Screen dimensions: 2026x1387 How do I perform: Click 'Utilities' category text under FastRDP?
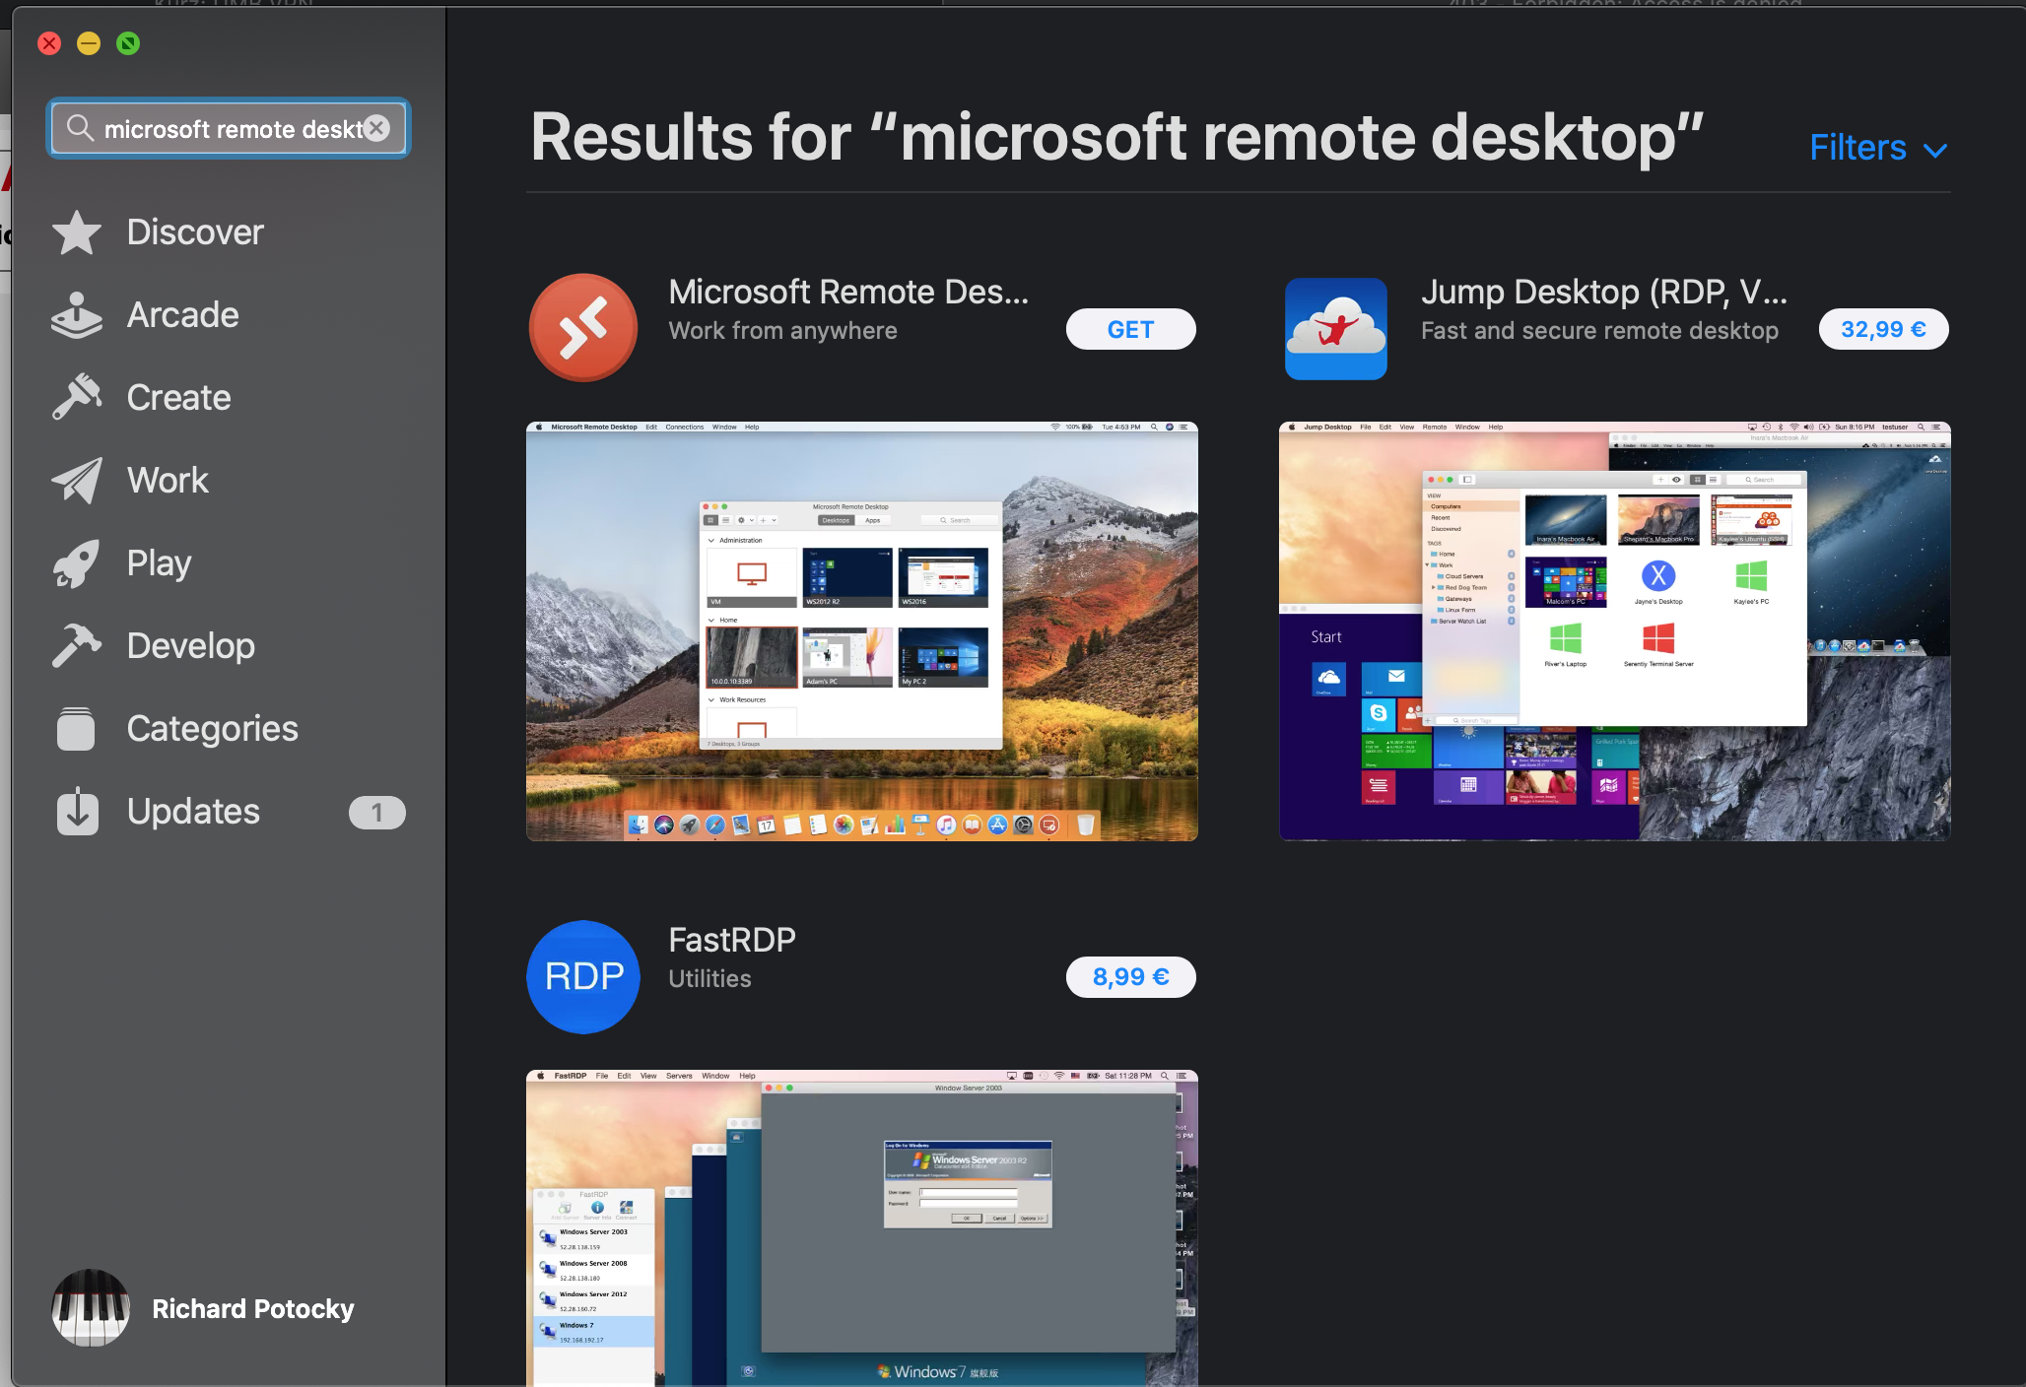click(x=709, y=979)
